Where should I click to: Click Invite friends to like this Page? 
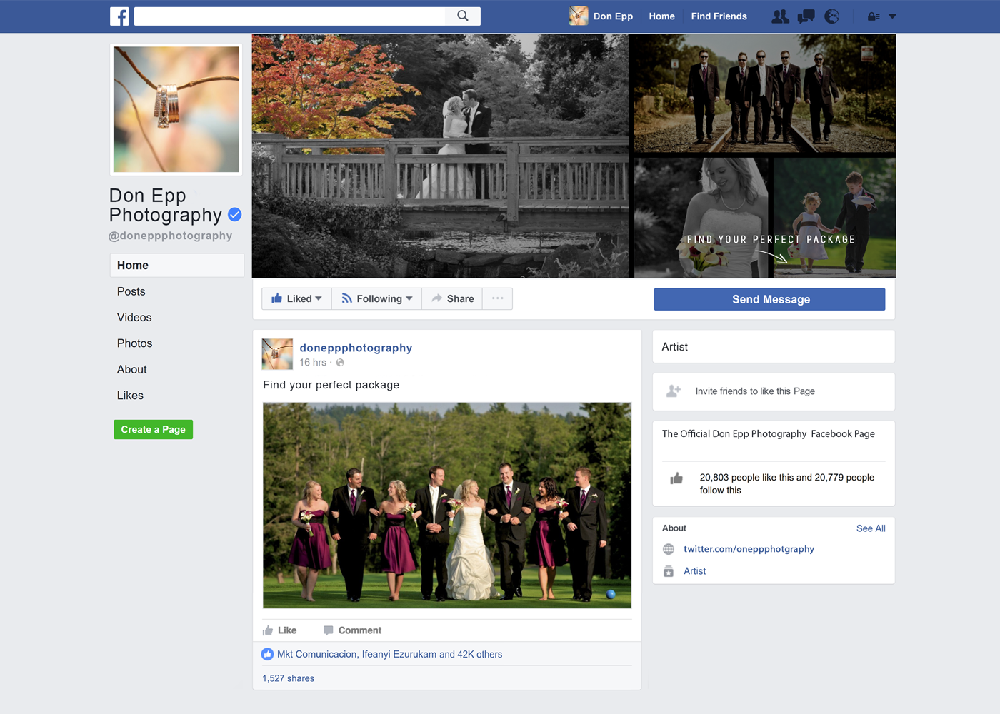755,391
